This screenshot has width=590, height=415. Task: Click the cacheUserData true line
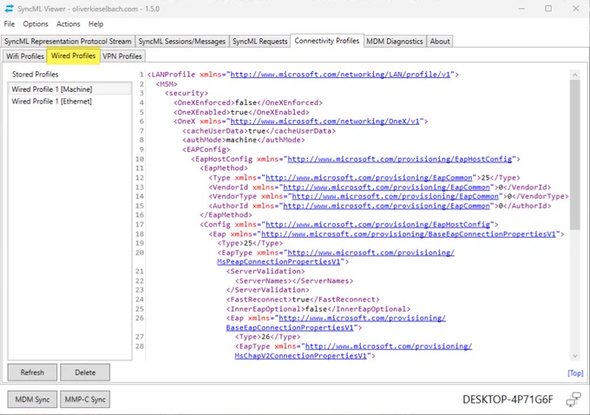click(x=259, y=131)
